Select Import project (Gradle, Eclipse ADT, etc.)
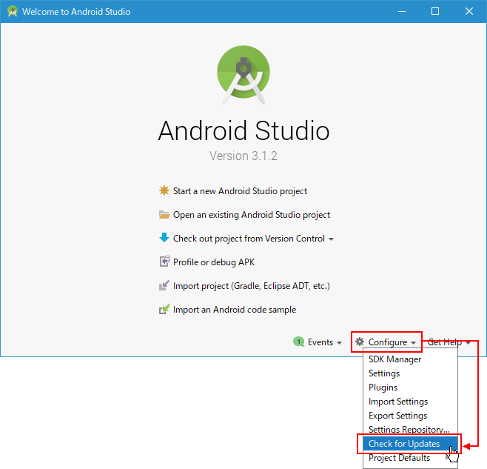 251,286
